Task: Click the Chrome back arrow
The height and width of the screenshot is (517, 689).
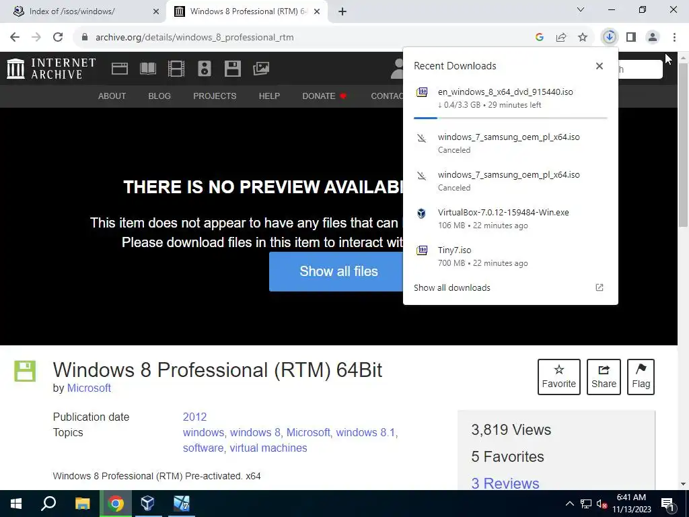Action: [x=15, y=38]
